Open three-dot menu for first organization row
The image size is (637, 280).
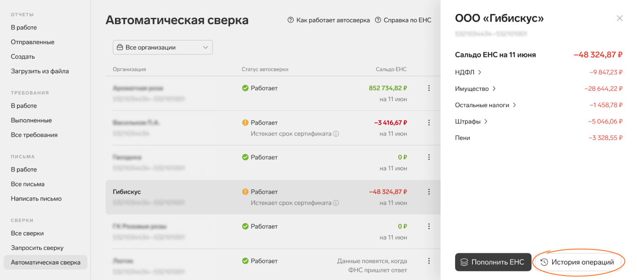pos(429,88)
